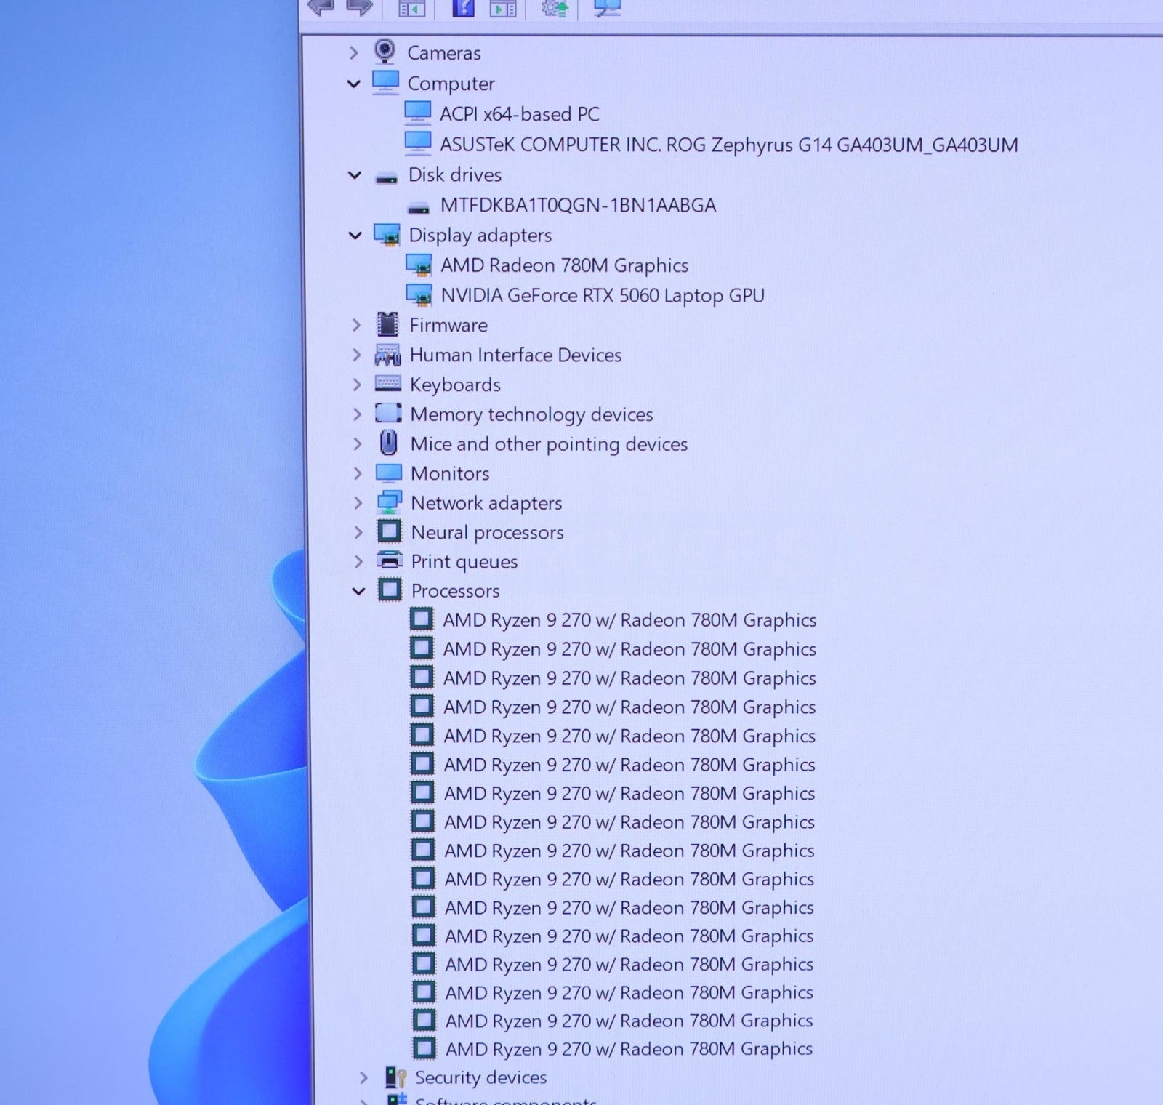Select the Cameras webcam icon

(385, 52)
